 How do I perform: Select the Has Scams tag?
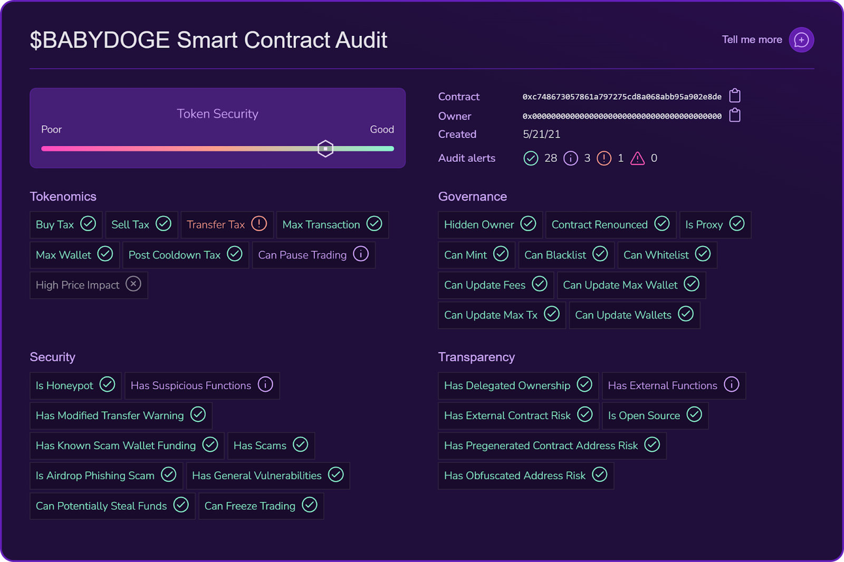coord(271,446)
